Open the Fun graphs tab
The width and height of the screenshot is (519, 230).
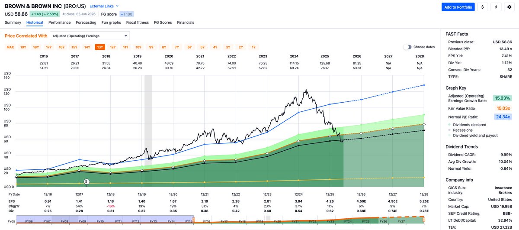(111, 22)
